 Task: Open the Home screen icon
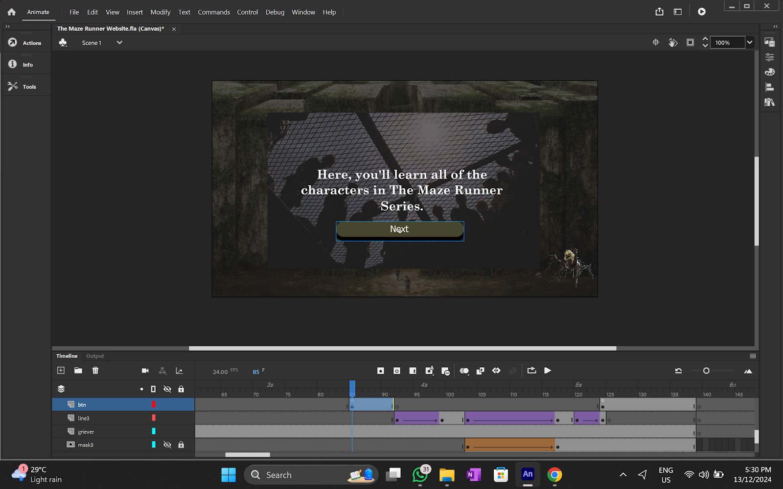click(x=11, y=12)
